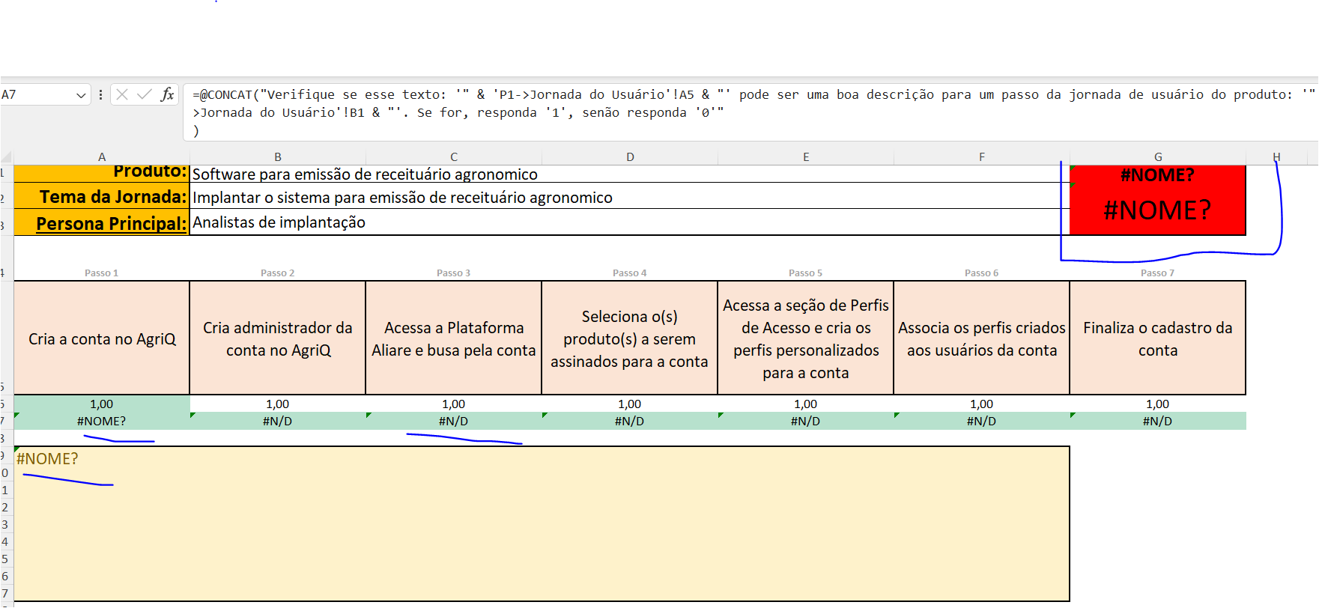The width and height of the screenshot is (1319, 608).
Task: Click the 1,00 value under Passo 1
Action: tap(102, 404)
